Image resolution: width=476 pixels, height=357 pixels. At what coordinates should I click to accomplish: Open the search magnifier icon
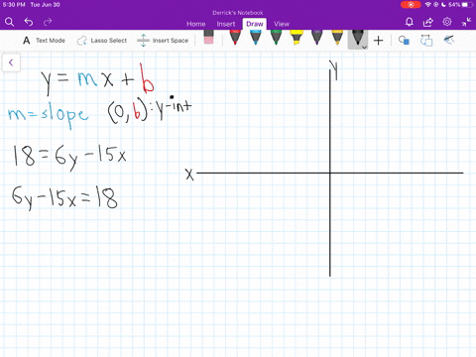(9, 22)
